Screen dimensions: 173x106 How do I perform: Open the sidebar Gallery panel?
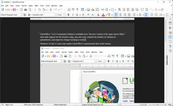[170, 32]
